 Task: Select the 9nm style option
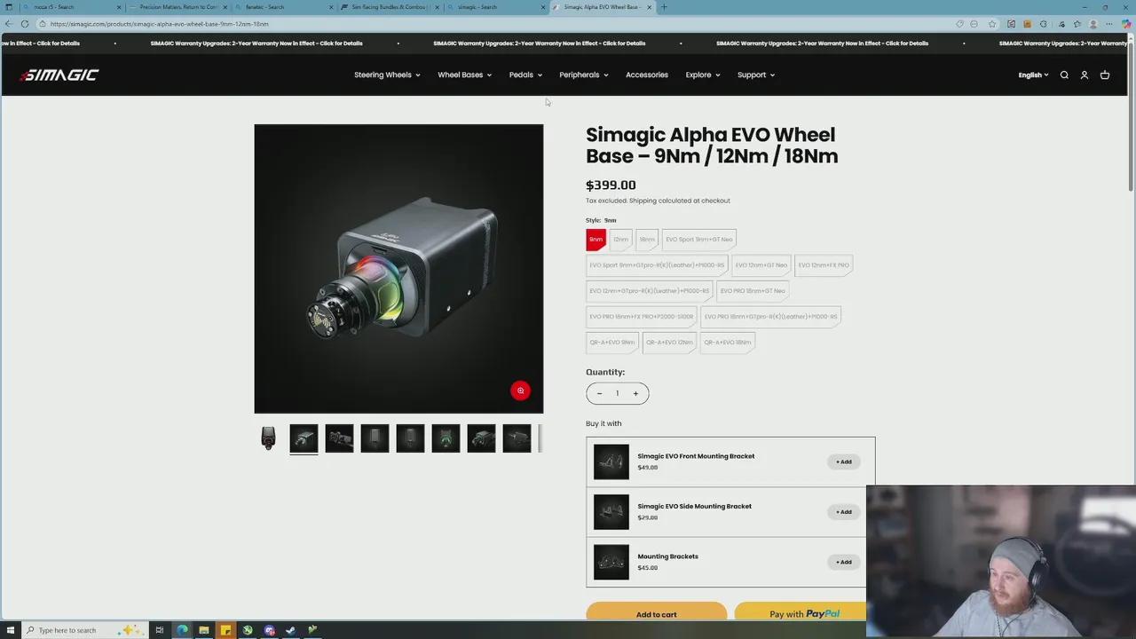(596, 240)
